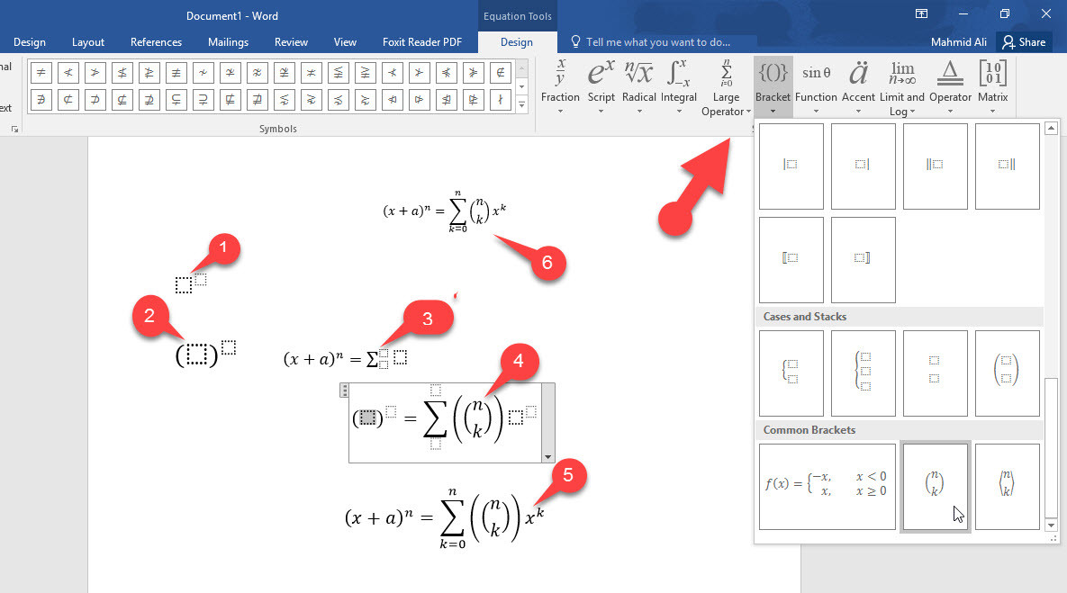Select the binomial coefficient under Common Brackets
Image resolution: width=1067 pixels, height=593 pixels.
(935, 486)
